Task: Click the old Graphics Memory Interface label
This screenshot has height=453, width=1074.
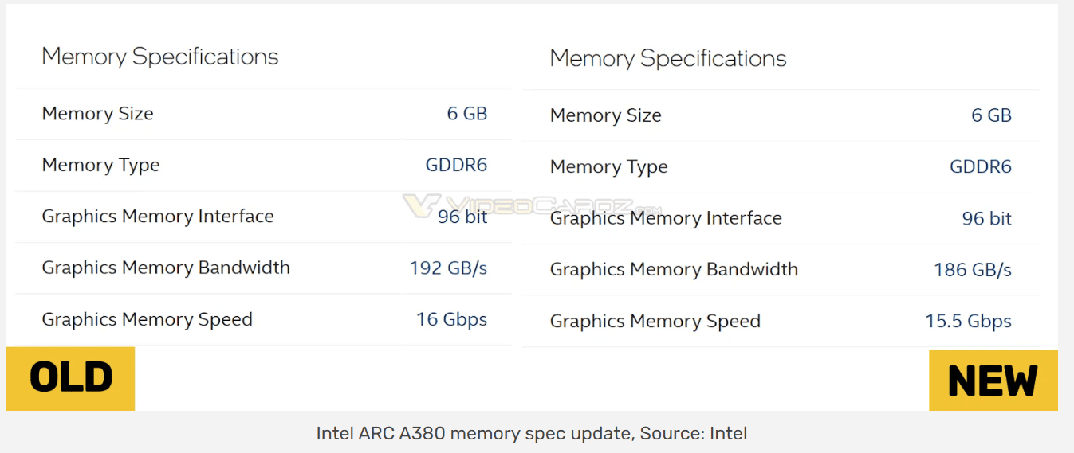Action: [x=158, y=216]
